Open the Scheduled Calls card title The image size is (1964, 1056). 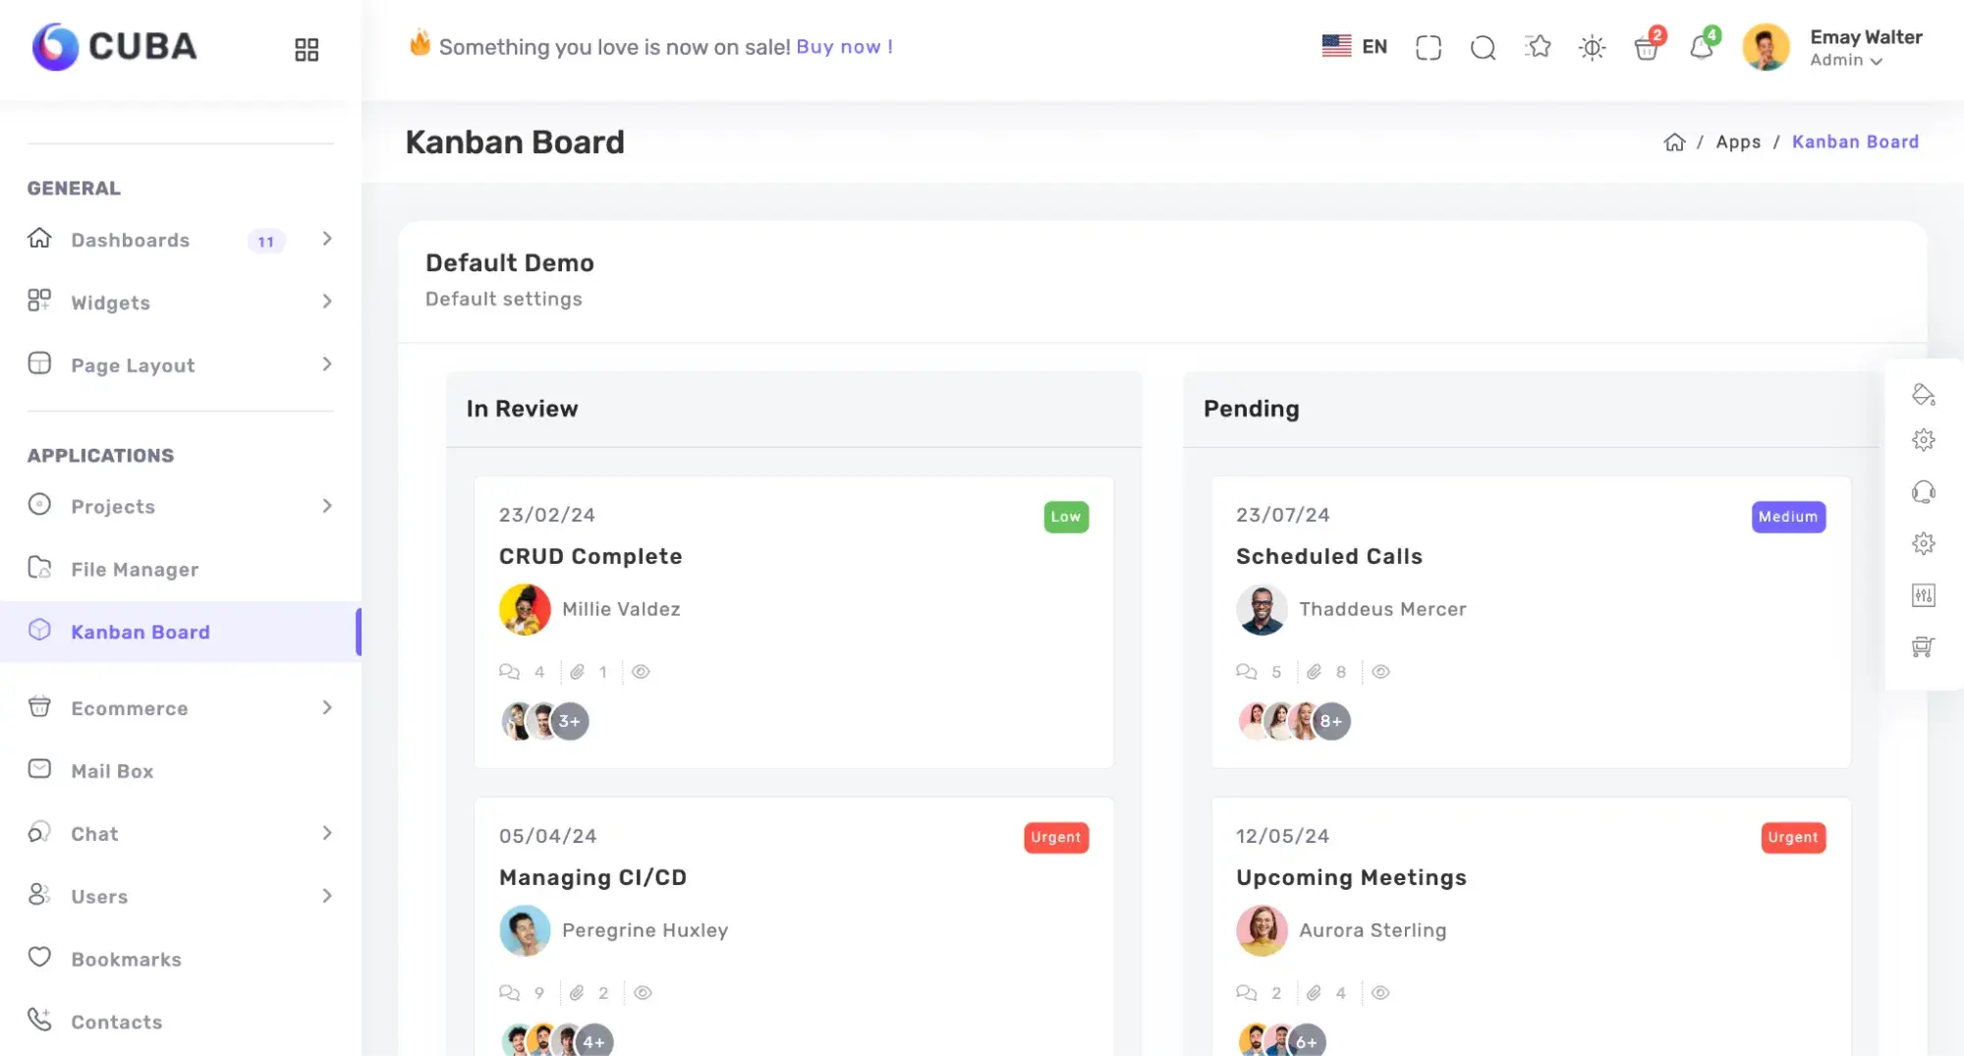point(1328,556)
